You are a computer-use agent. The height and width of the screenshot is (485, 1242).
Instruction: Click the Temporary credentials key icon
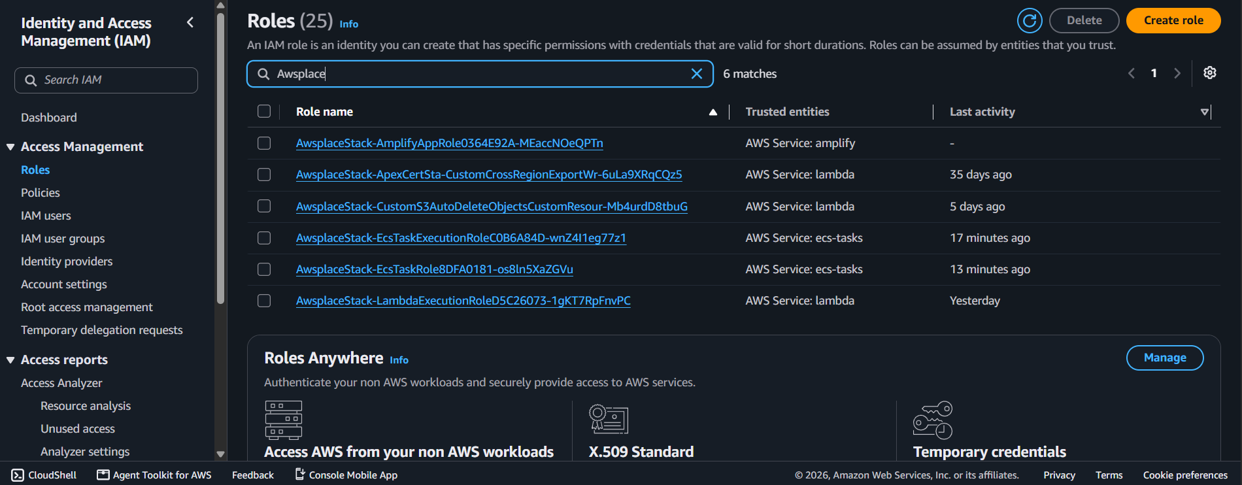click(933, 420)
